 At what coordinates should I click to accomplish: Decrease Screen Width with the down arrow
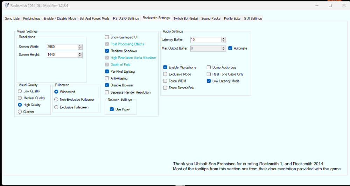pyautogui.click(x=80, y=48)
